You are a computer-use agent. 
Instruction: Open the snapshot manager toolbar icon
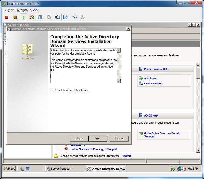point(57,17)
